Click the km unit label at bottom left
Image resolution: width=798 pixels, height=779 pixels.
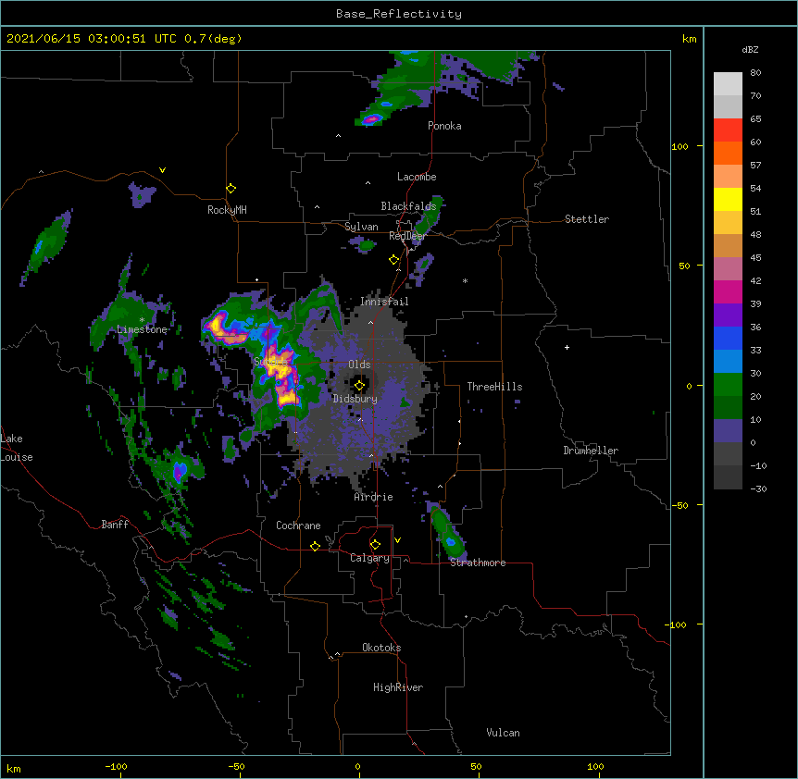point(14,769)
